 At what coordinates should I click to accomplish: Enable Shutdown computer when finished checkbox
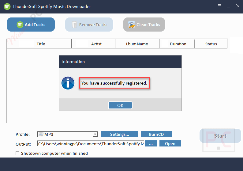tap(17, 153)
